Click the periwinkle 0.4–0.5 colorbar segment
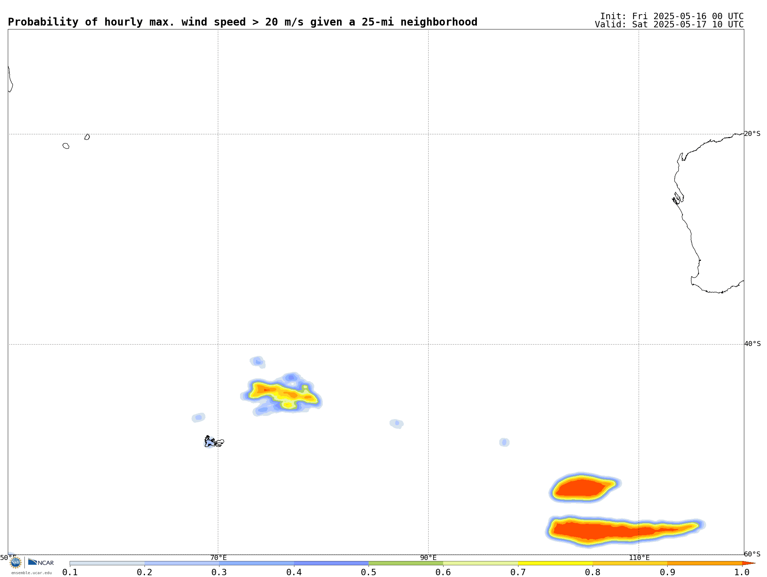 tap(331, 563)
